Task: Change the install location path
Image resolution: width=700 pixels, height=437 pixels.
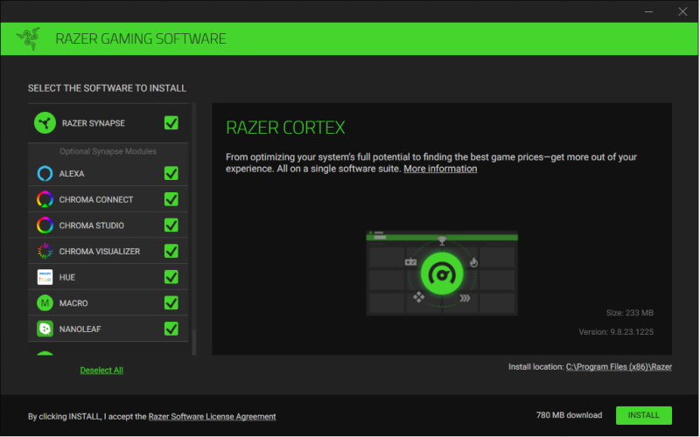Action: point(619,366)
